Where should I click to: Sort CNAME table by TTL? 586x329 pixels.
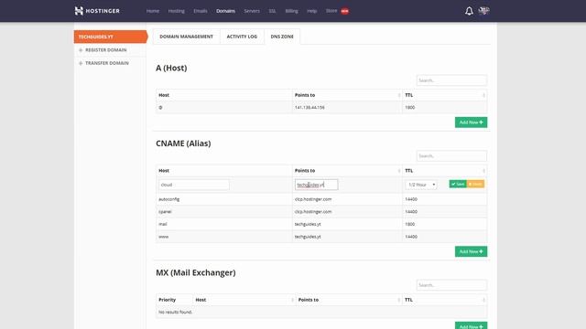click(x=483, y=171)
